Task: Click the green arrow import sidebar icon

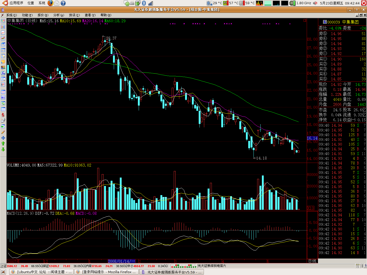Action: [x=3, y=126]
